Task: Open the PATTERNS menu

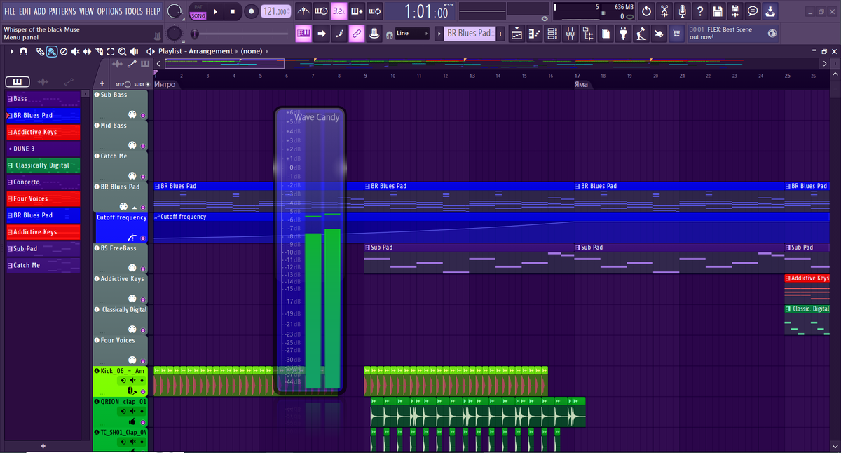Action: click(x=62, y=11)
